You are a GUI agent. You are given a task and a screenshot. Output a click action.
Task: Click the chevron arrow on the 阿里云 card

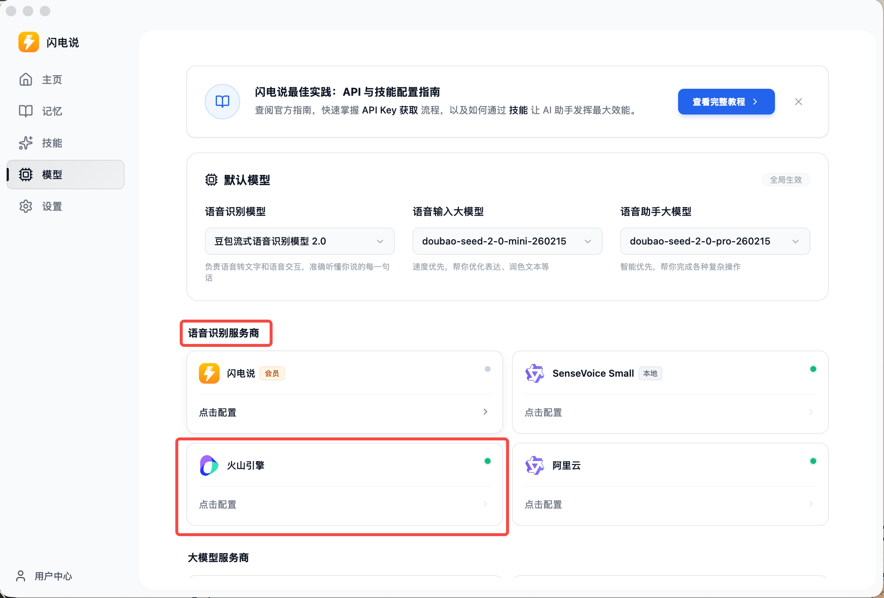[x=811, y=504]
